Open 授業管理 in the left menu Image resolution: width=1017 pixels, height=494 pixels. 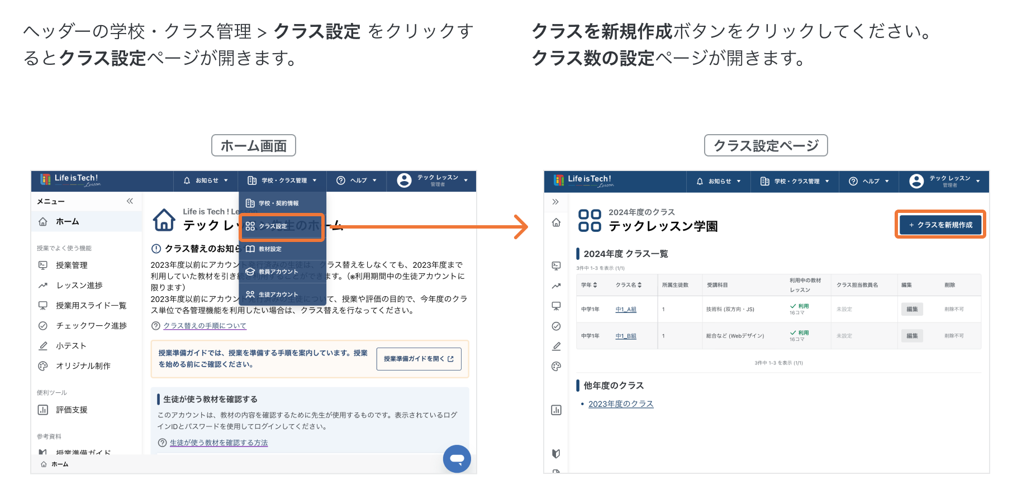pos(72,265)
